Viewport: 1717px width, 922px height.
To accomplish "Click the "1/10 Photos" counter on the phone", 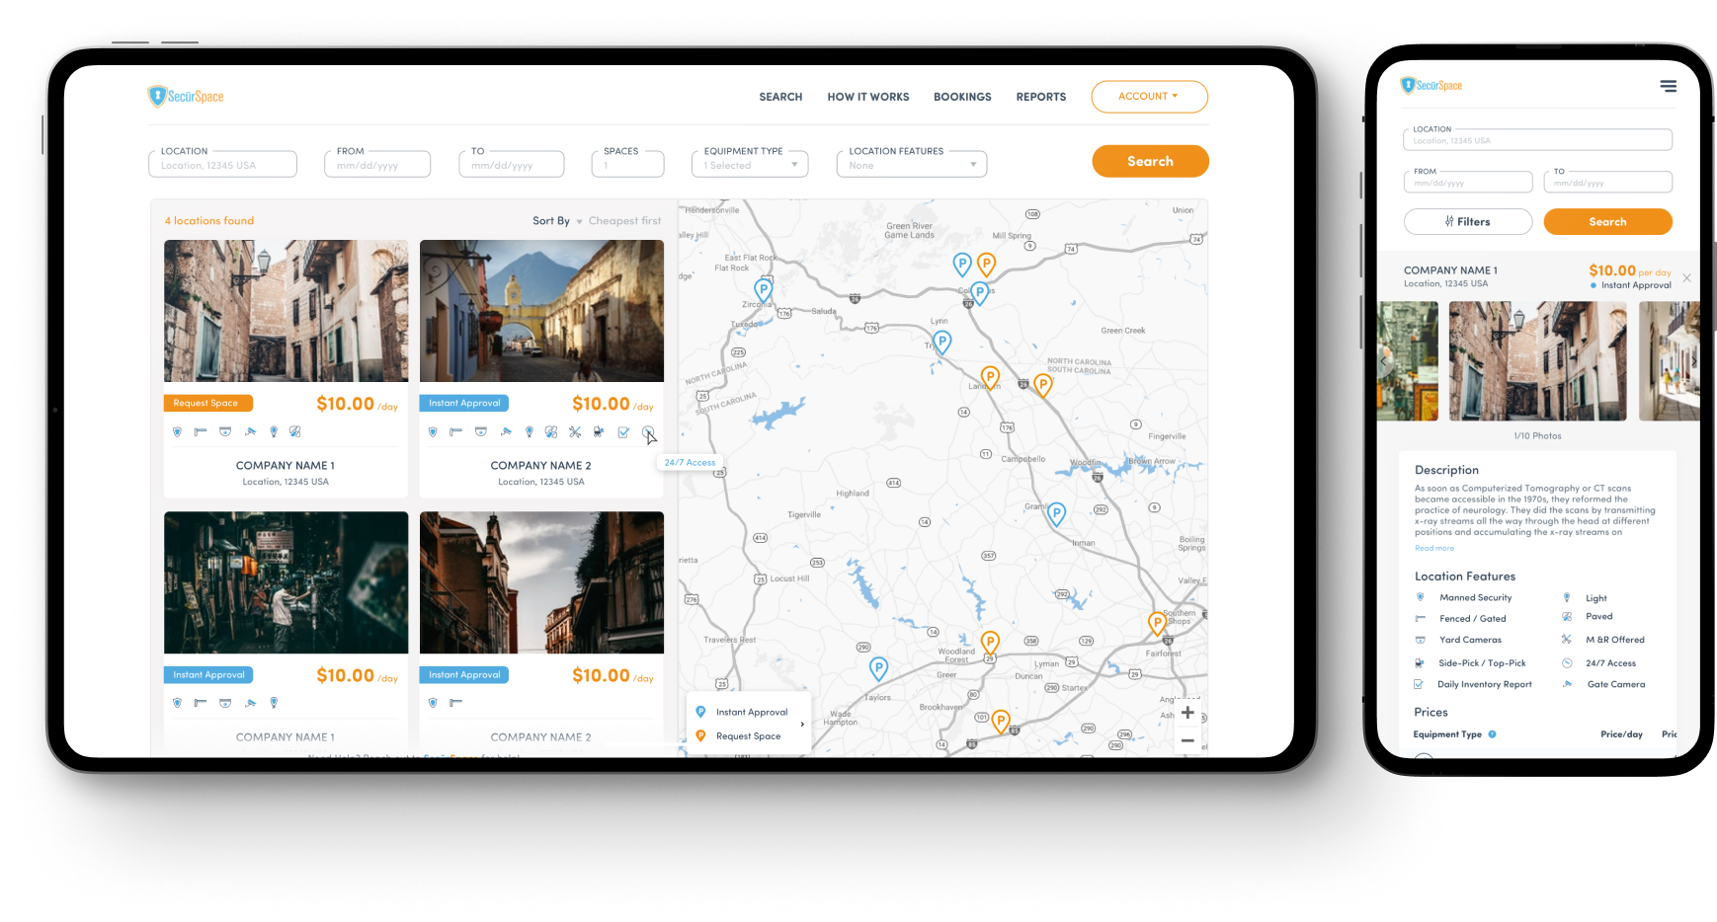I will [x=1537, y=435].
